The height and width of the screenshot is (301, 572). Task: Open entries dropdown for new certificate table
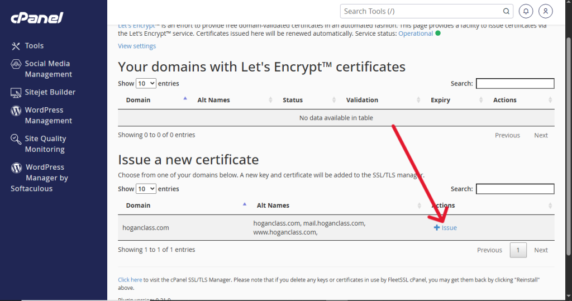click(x=146, y=189)
